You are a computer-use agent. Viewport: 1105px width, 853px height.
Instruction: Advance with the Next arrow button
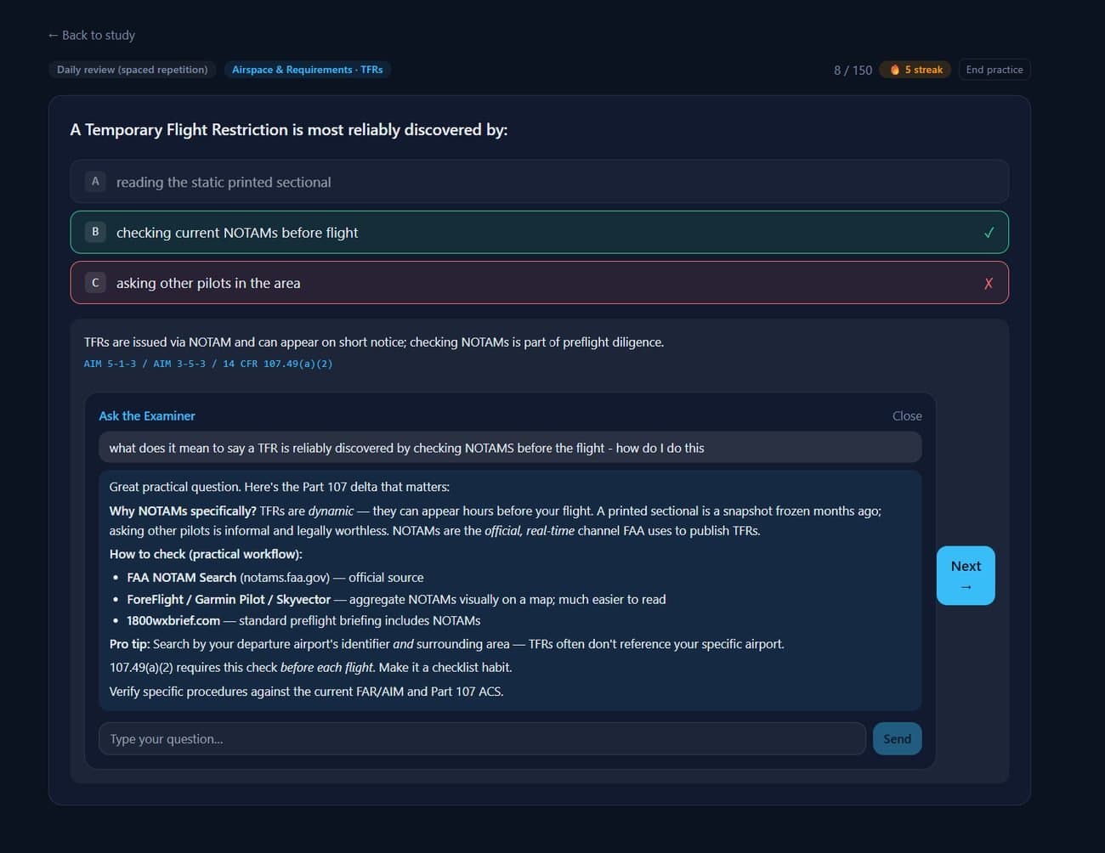[x=966, y=575]
